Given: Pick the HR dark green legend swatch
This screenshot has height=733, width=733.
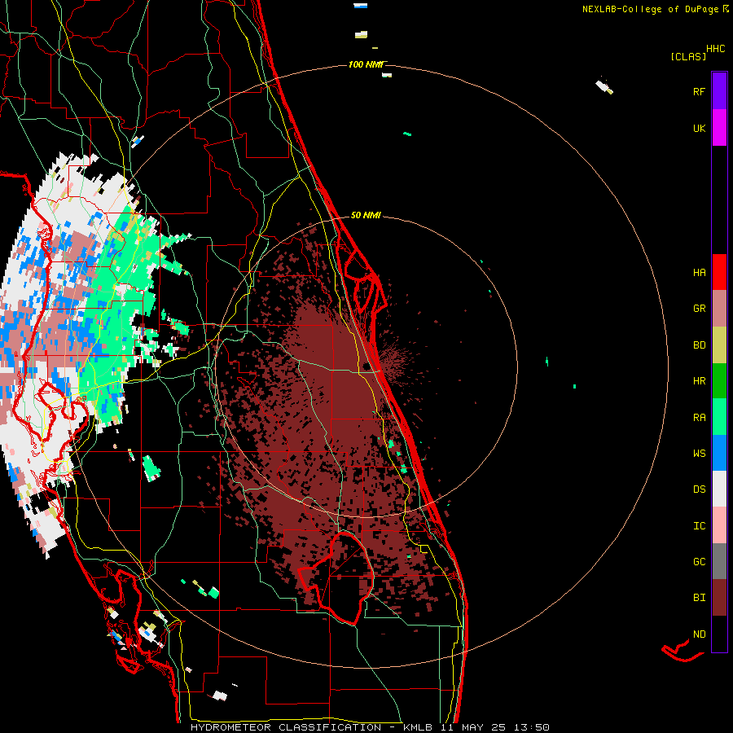Looking at the screenshot, I should [x=719, y=381].
